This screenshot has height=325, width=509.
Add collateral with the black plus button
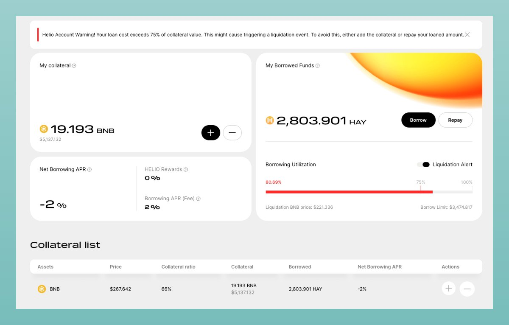211,133
